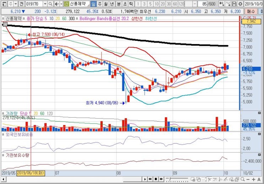The height and width of the screenshot is (184, 264).
Task: Close the 거래량 volume panel
Action: coord(259,113)
